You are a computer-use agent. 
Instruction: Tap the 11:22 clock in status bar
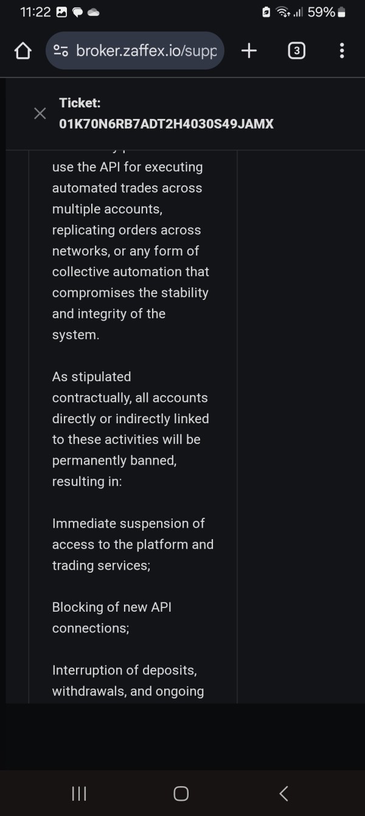[x=35, y=12]
